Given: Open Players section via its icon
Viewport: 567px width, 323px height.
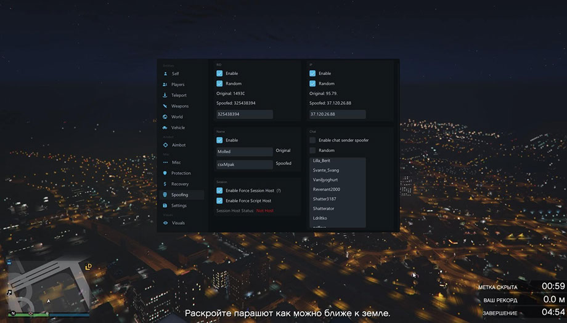Looking at the screenshot, I should pyautogui.click(x=165, y=84).
